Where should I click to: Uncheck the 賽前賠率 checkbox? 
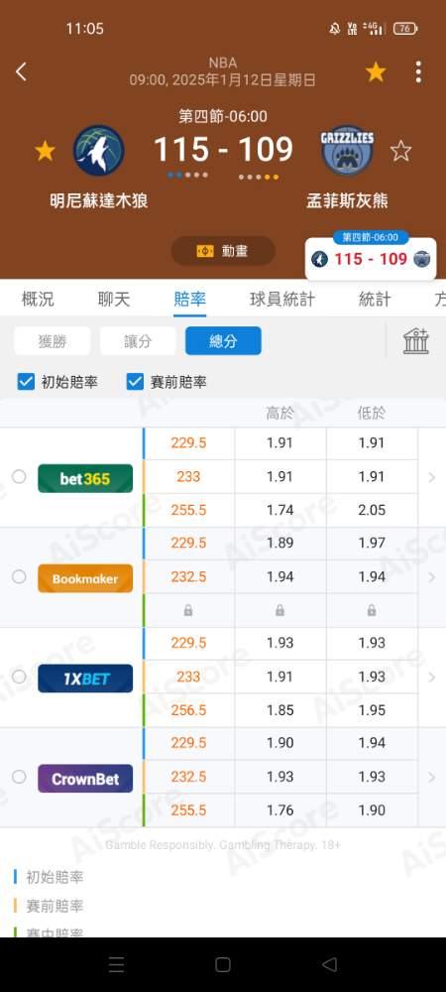(135, 382)
